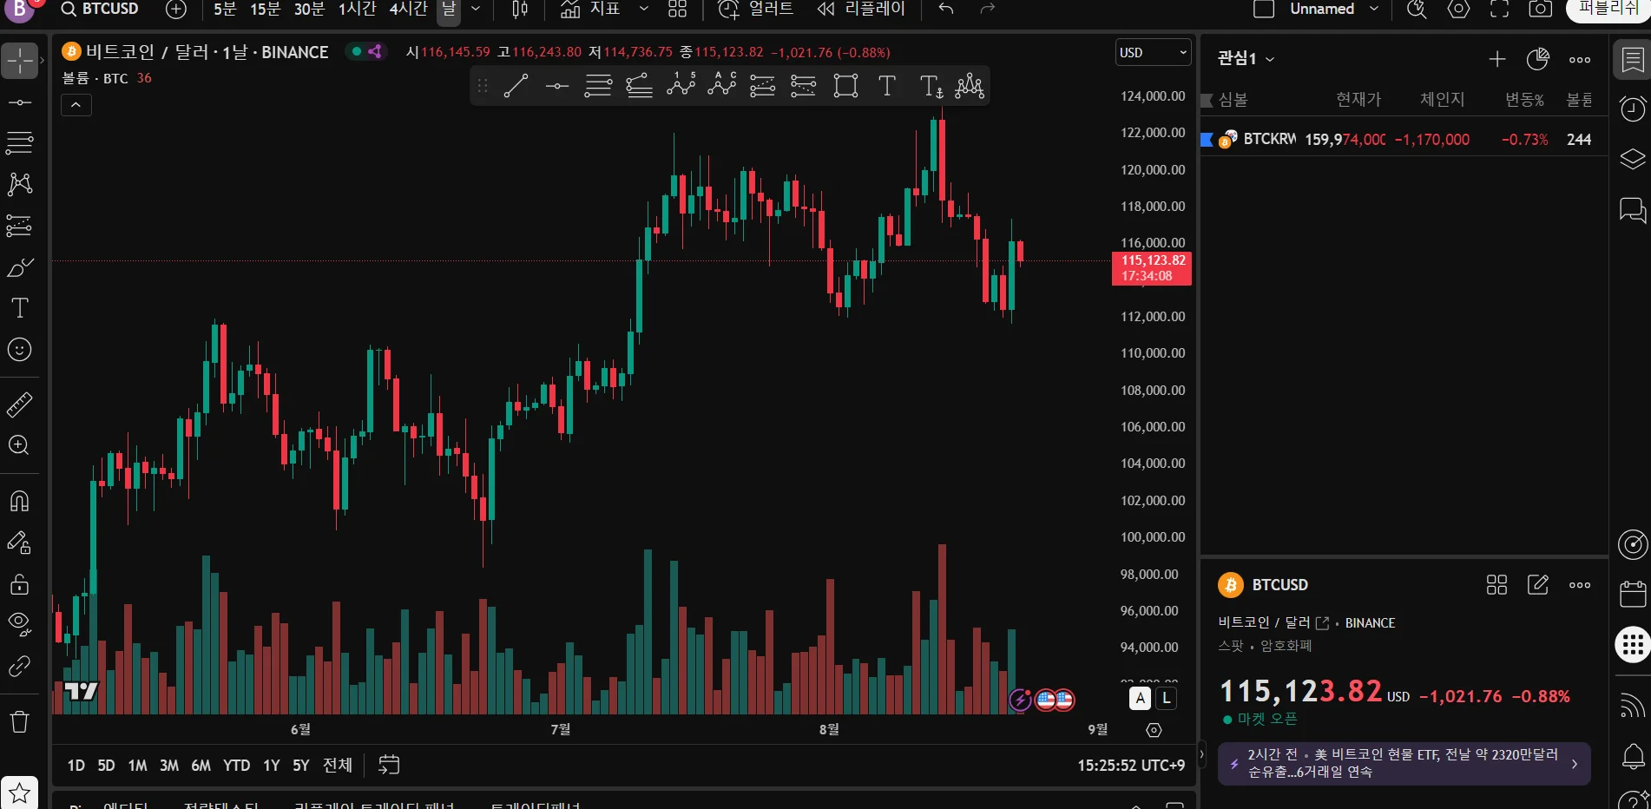Remove drawings with the trash icon

tap(19, 721)
